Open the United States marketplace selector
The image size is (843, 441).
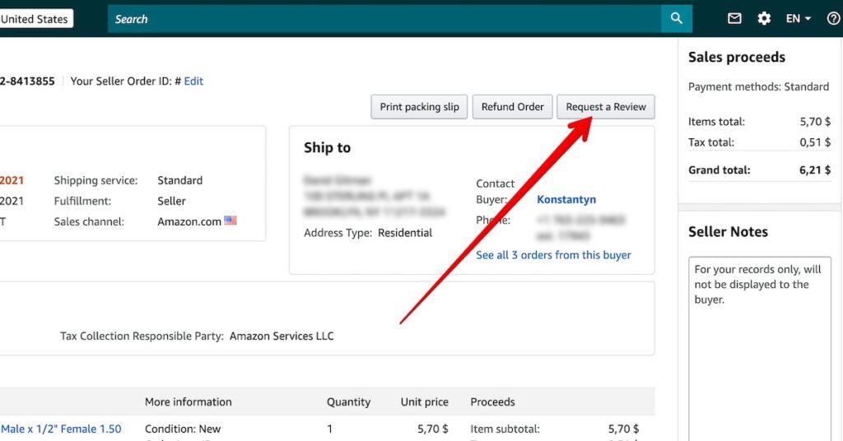(x=35, y=19)
